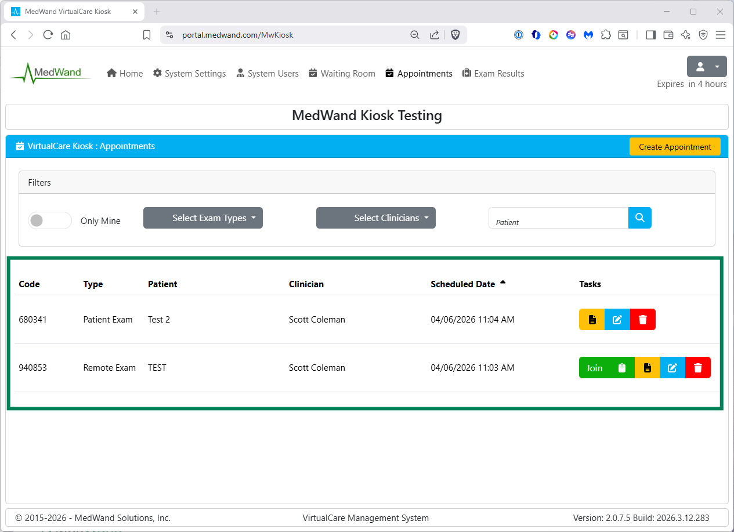Open the Select Clinicians dropdown
This screenshot has height=532, width=734.
(376, 218)
